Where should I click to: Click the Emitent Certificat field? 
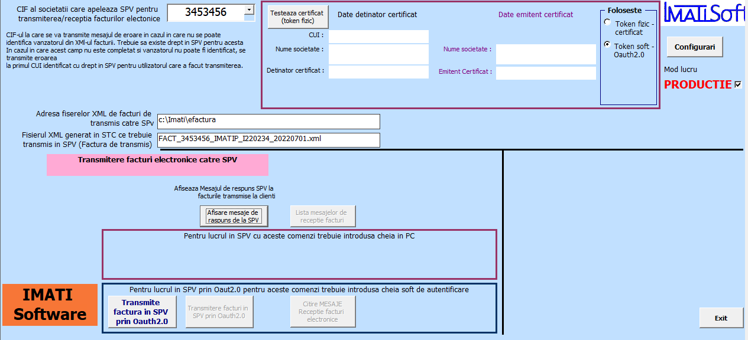[x=546, y=73]
